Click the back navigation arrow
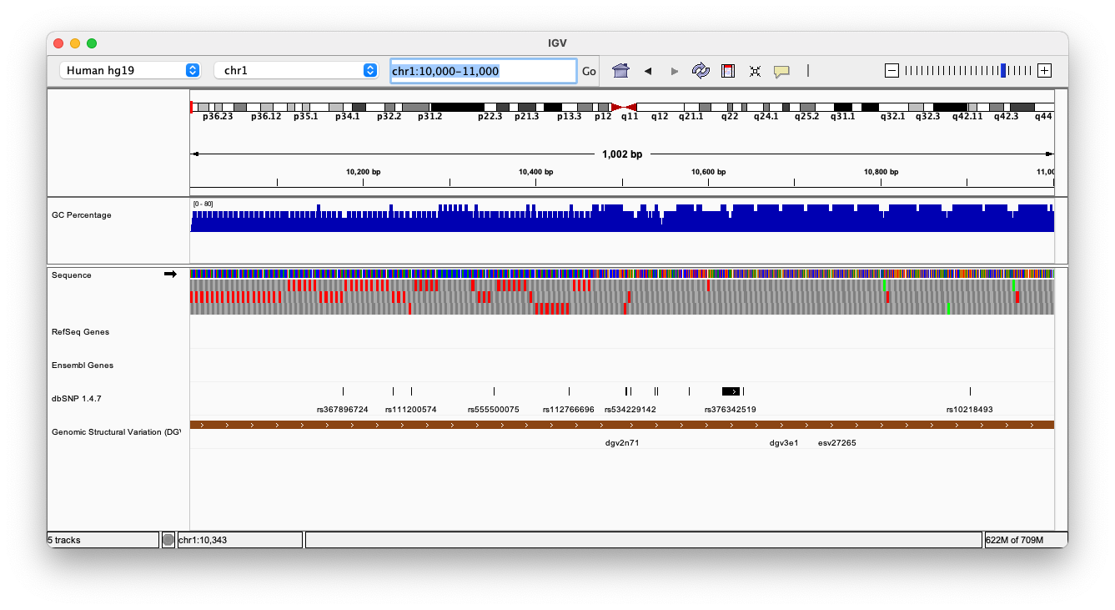 click(648, 71)
